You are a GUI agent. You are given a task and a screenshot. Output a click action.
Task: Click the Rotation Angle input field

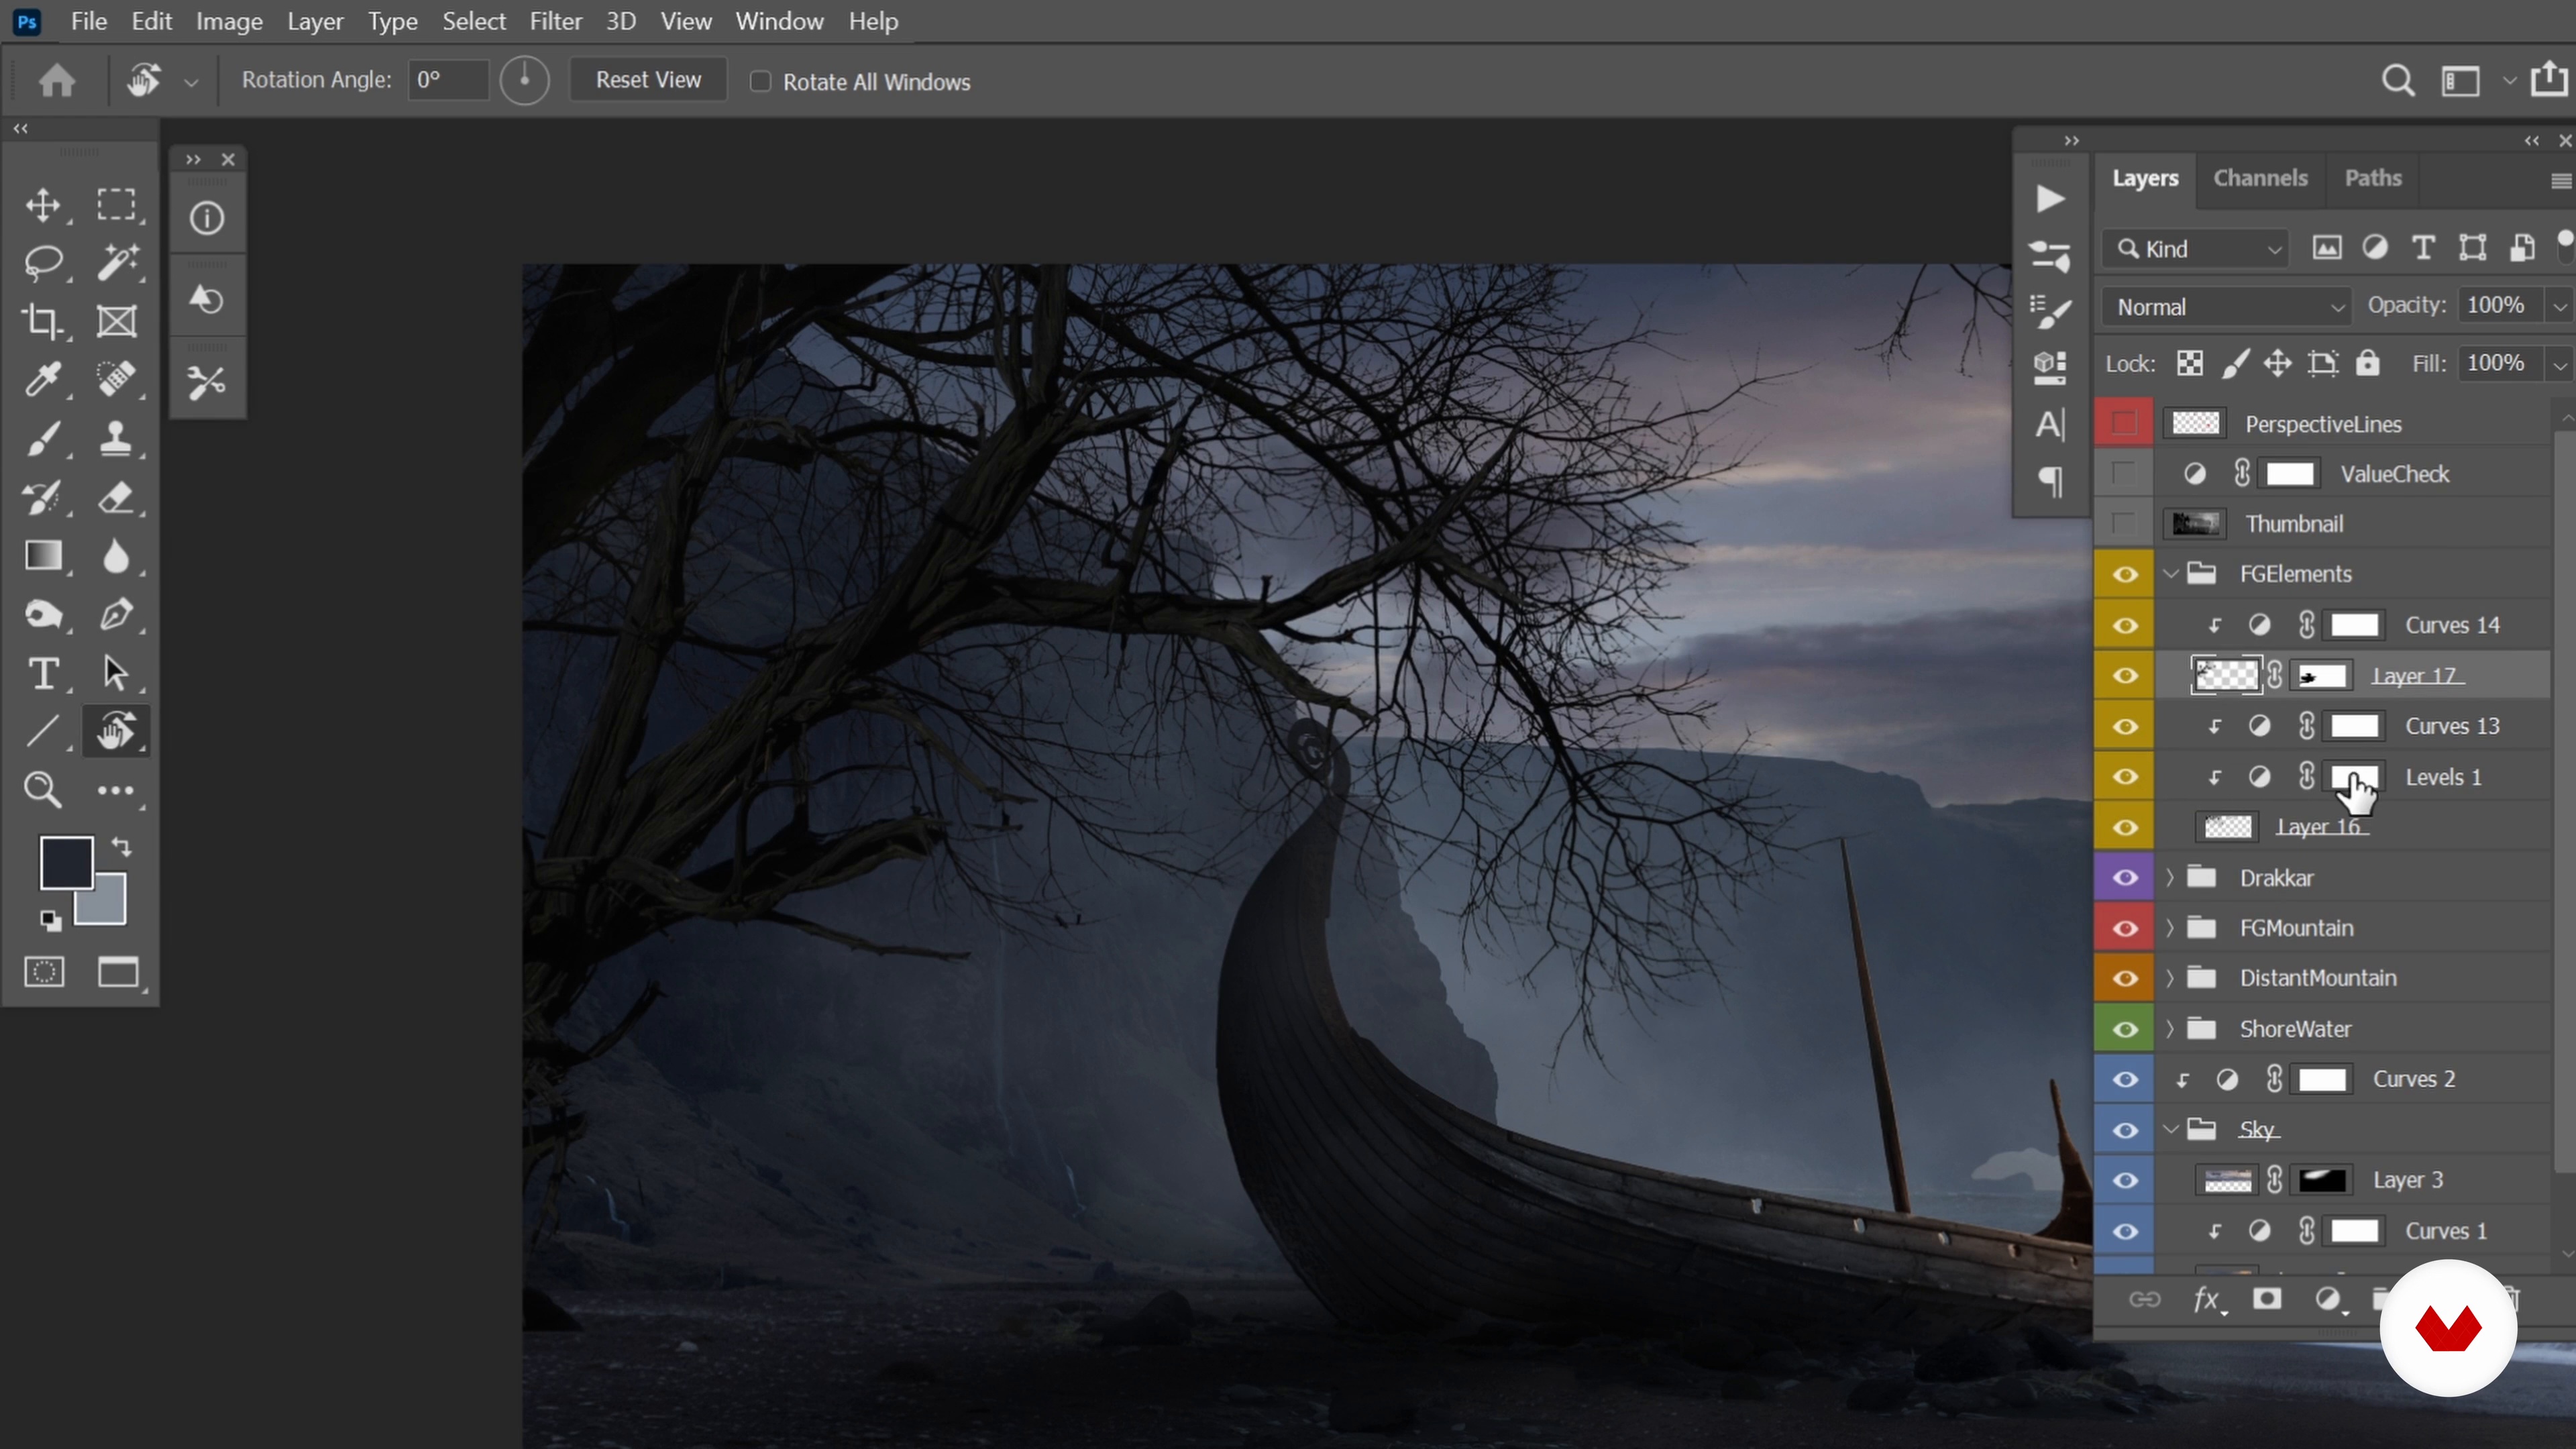[x=448, y=80]
